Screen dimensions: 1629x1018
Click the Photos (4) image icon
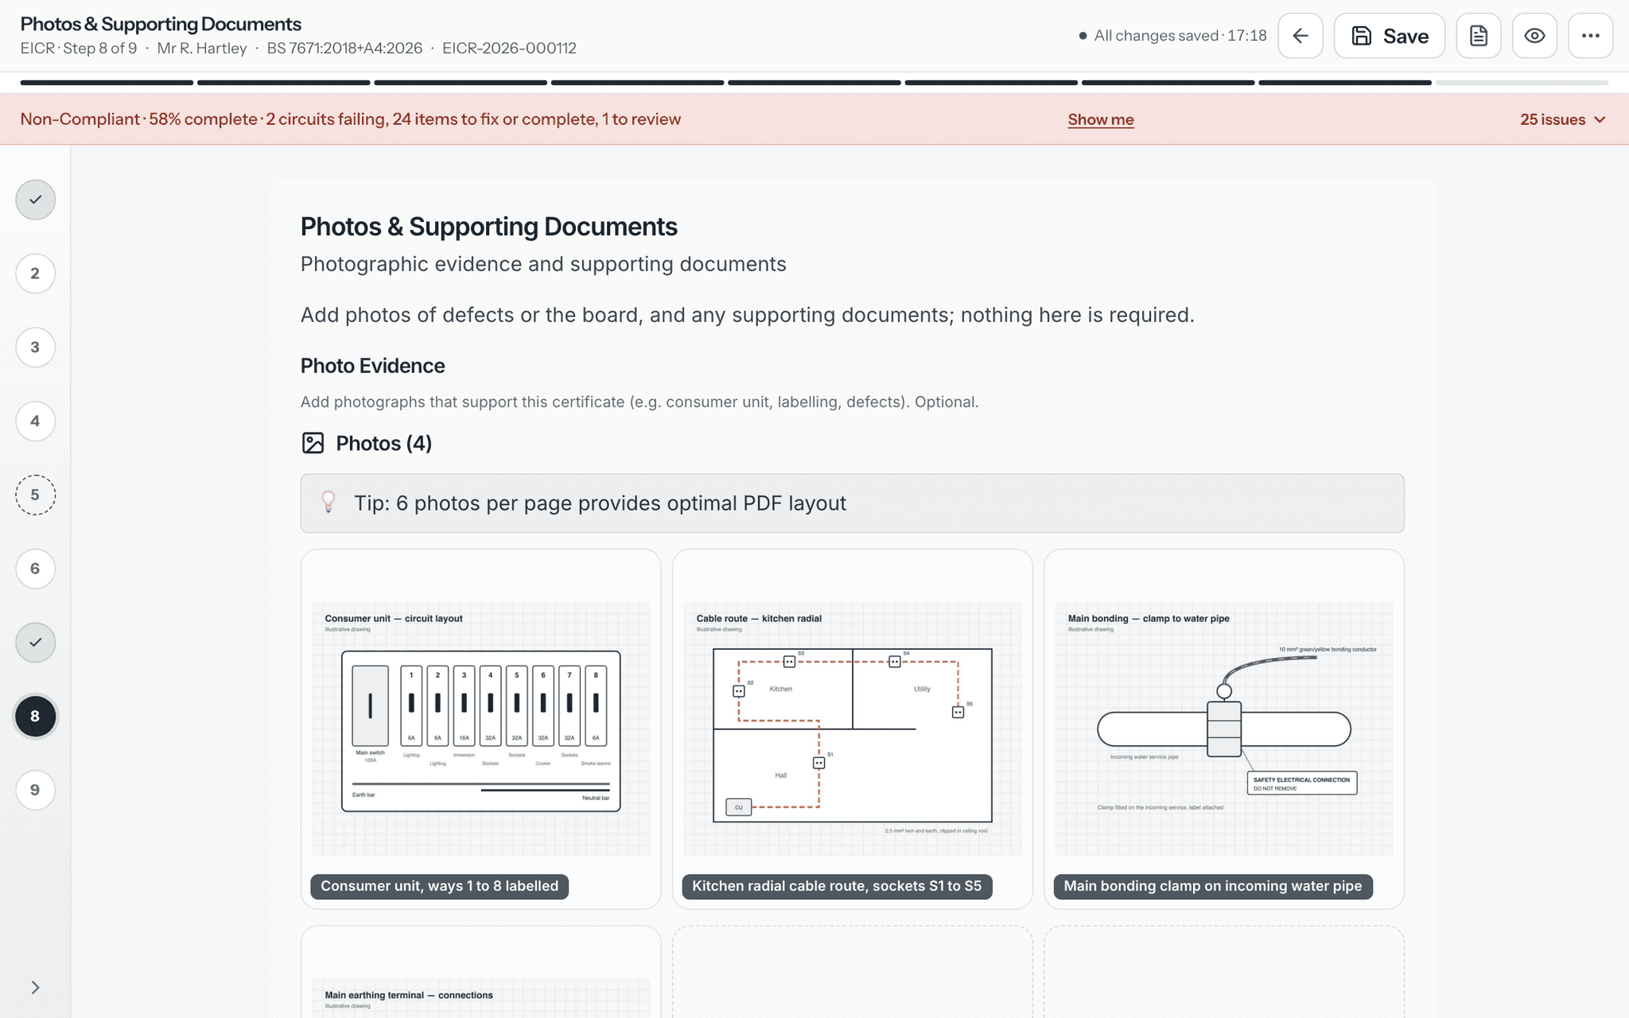coord(313,443)
